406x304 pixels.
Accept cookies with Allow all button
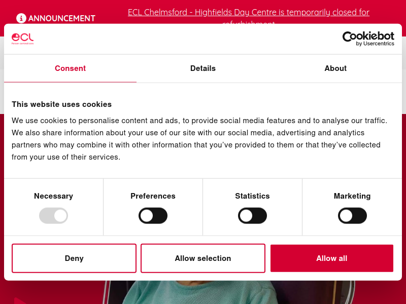click(332, 258)
